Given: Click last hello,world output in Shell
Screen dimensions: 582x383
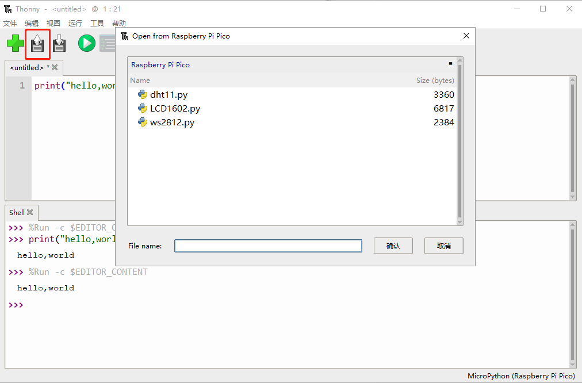Looking at the screenshot, I should tap(45, 288).
